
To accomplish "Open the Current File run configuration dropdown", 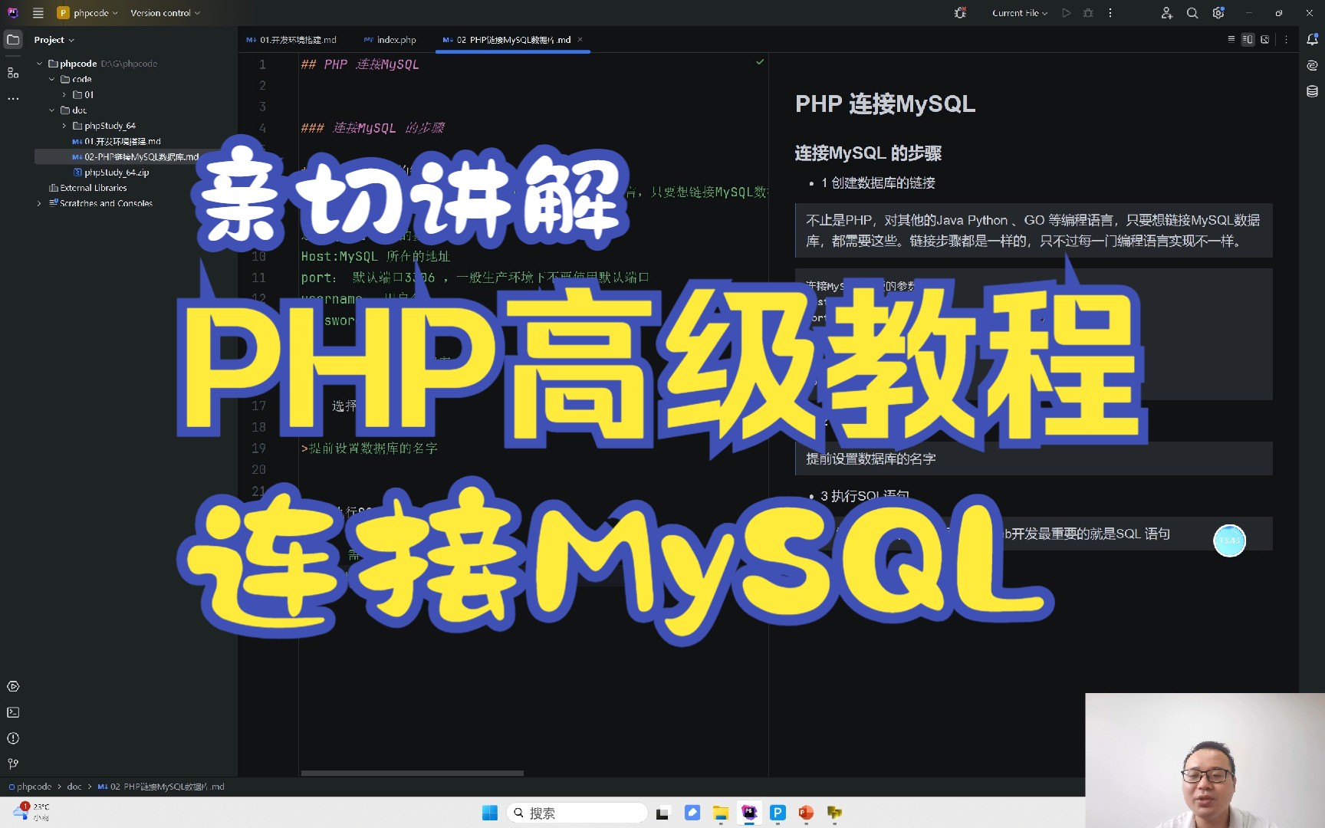I will click(x=1019, y=13).
